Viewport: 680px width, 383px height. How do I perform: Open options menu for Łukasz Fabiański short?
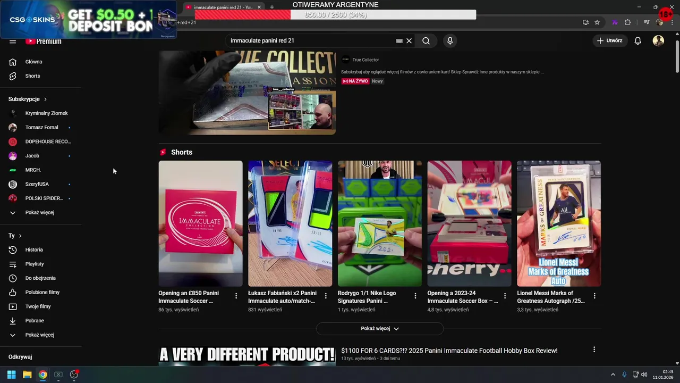[x=326, y=296]
